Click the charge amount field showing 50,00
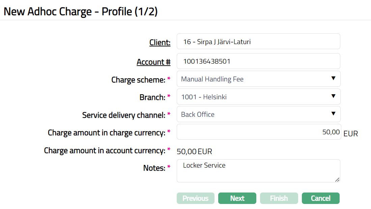The height and width of the screenshot is (209, 371). click(258, 132)
